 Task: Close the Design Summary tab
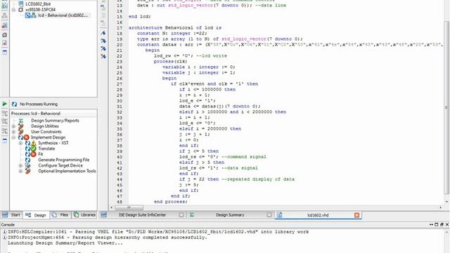pos(269,215)
